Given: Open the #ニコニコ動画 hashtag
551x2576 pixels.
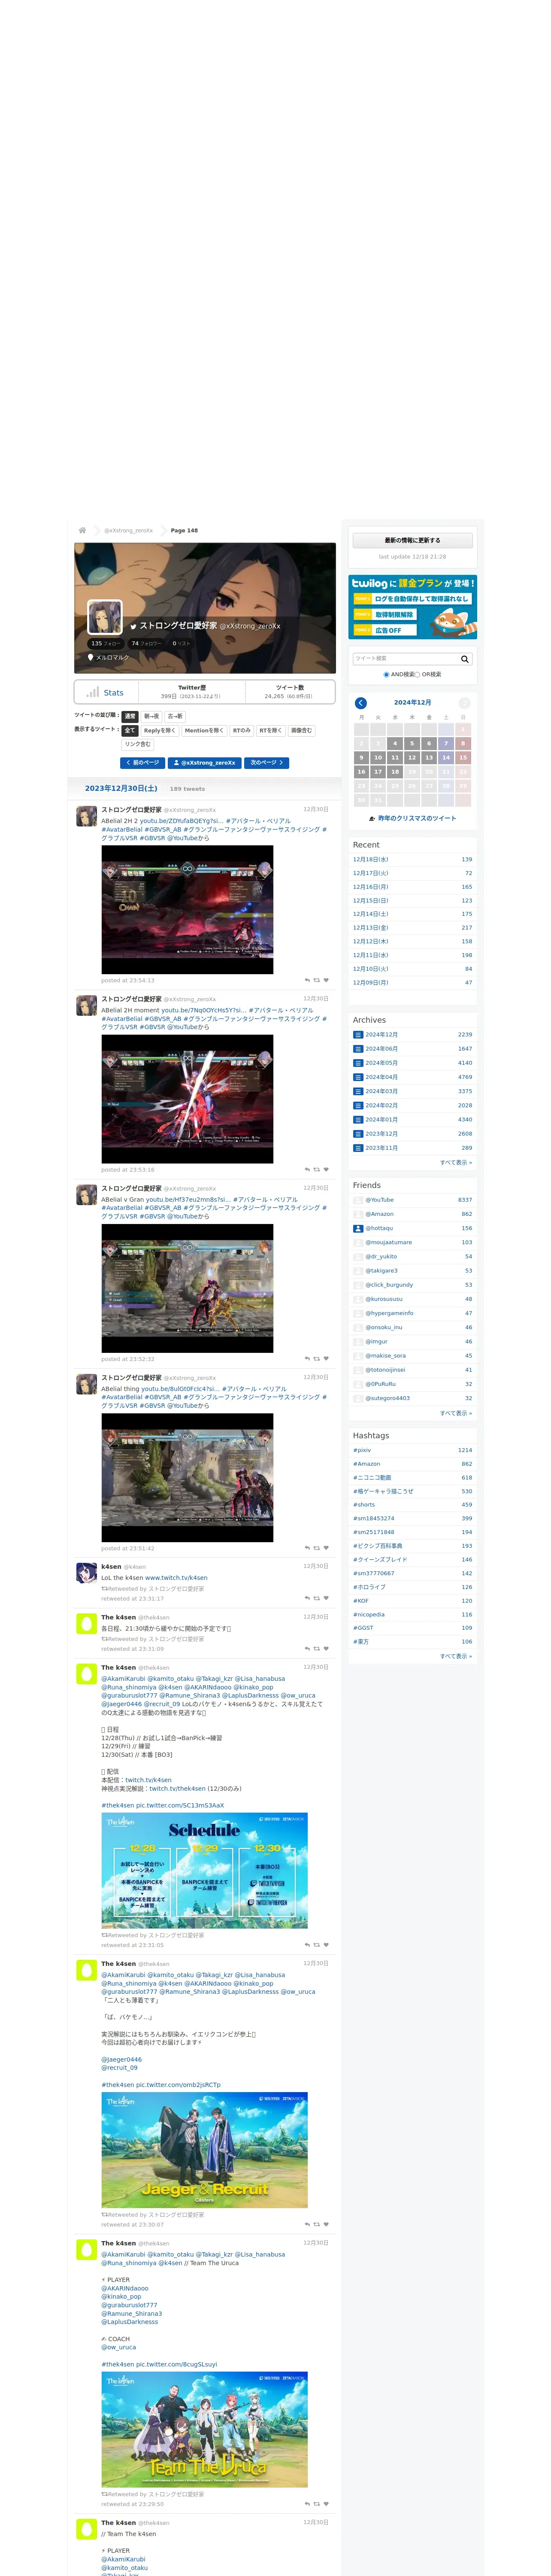Looking at the screenshot, I should click(x=372, y=1477).
